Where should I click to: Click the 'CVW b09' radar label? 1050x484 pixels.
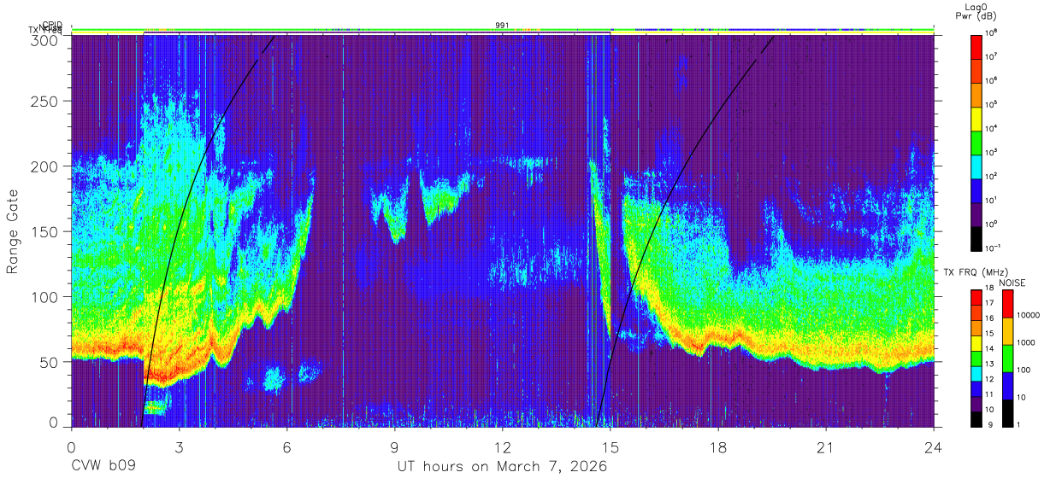pos(103,467)
